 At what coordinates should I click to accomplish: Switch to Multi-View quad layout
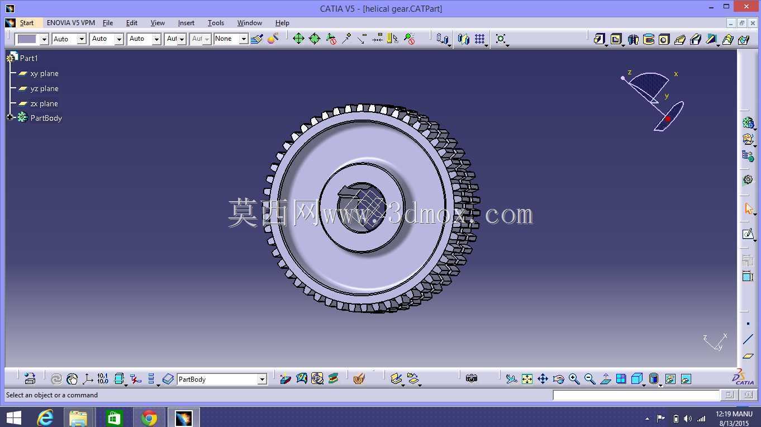(x=621, y=379)
